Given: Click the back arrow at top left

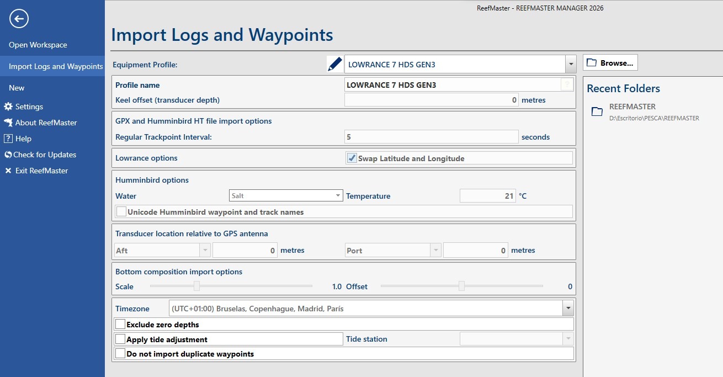Looking at the screenshot, I should pyautogui.click(x=19, y=18).
